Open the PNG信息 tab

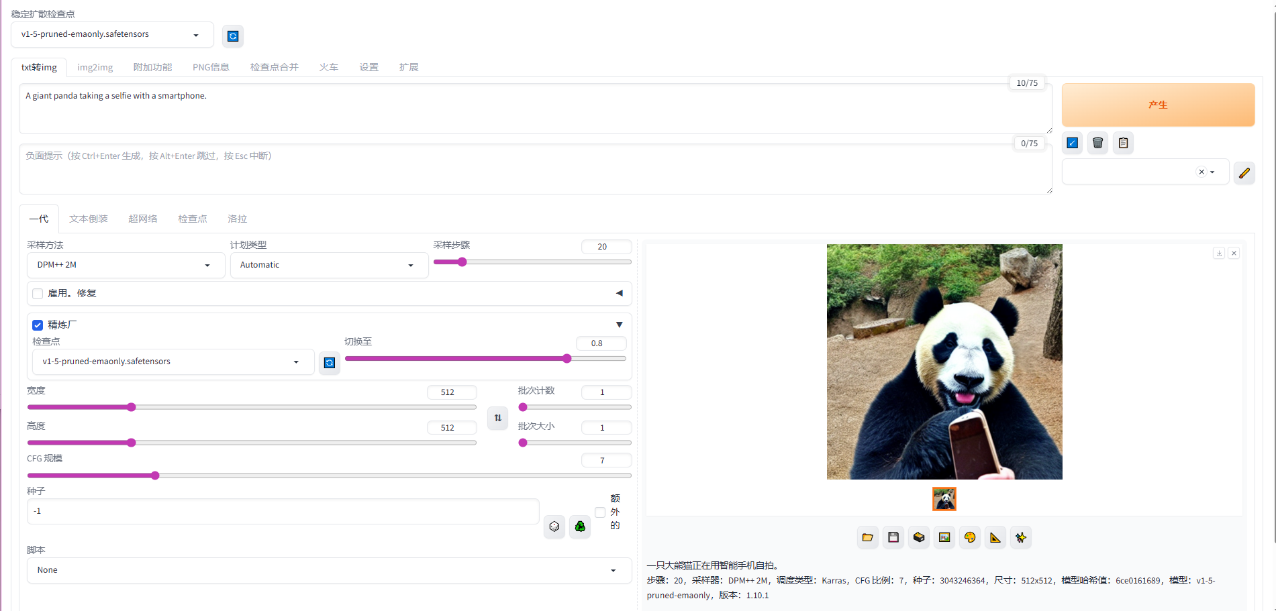click(211, 67)
